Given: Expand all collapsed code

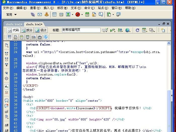Looking at the screenshot, I should [7, 65].
